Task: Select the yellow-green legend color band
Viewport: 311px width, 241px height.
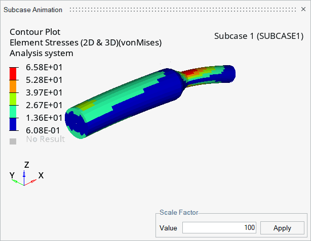Action: coord(13,99)
